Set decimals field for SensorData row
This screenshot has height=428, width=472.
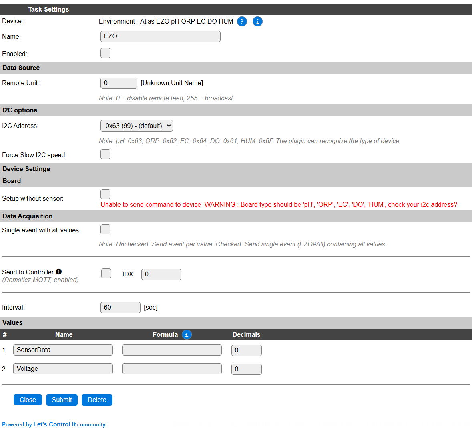tap(247, 350)
